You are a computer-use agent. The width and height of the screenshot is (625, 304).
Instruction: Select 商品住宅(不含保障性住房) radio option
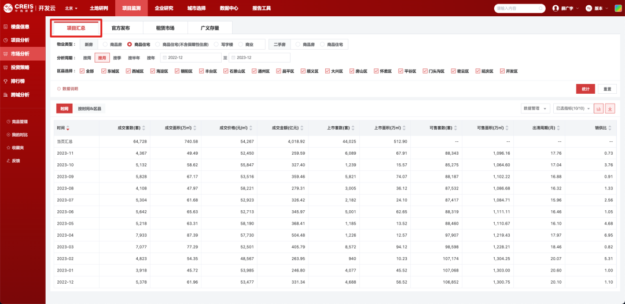pos(158,44)
